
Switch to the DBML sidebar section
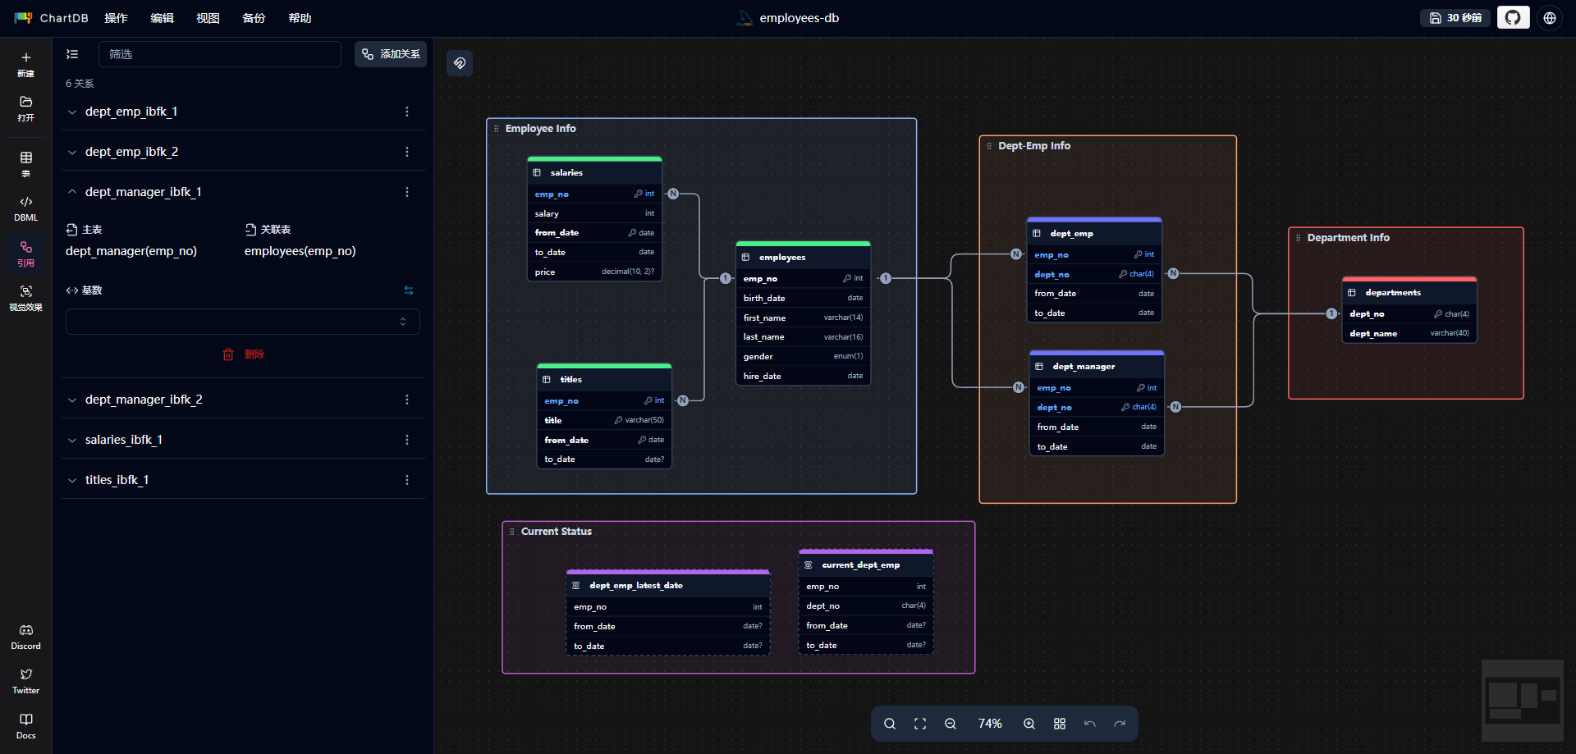pyautogui.click(x=26, y=208)
